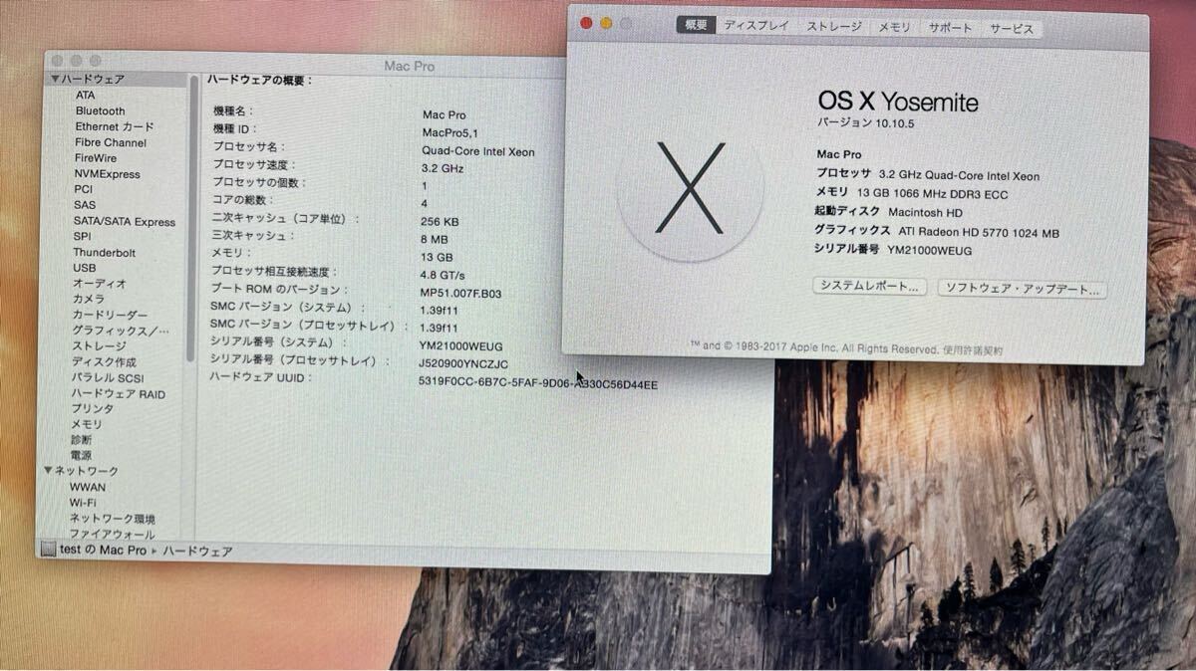This screenshot has height=671, width=1196.
Task: Select 電源 in the sidebar
Action: coord(82,456)
